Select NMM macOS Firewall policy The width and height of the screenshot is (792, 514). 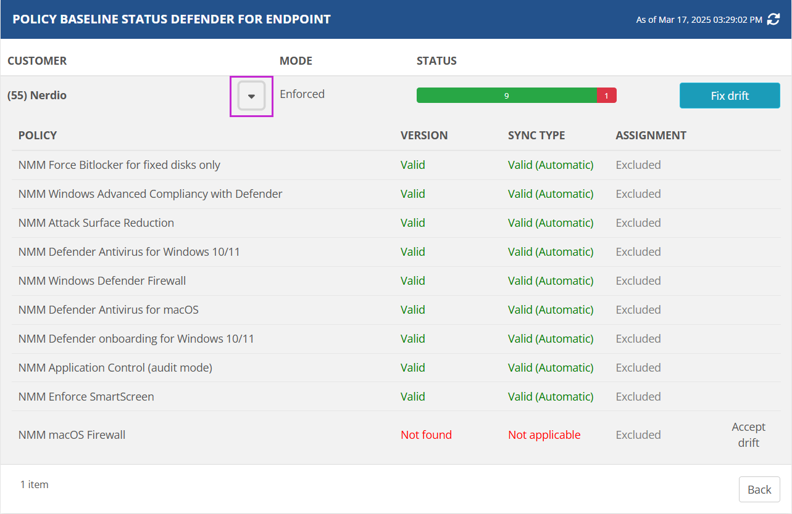[x=72, y=434]
